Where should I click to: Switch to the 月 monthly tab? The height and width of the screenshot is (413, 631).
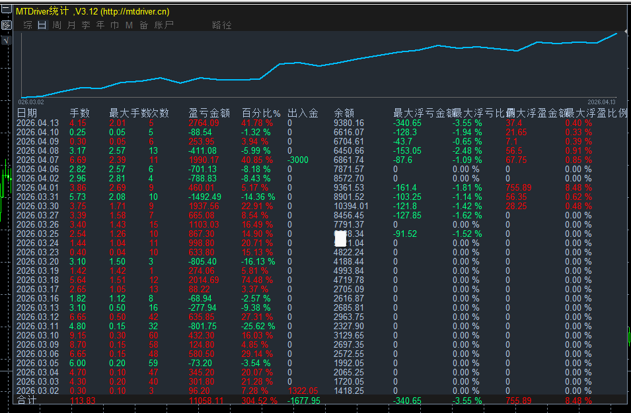pos(71,25)
